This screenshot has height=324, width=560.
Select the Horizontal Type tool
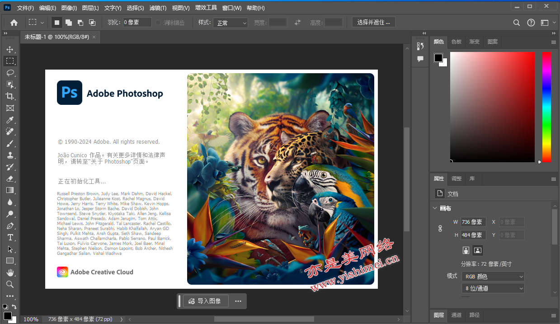[x=10, y=237]
